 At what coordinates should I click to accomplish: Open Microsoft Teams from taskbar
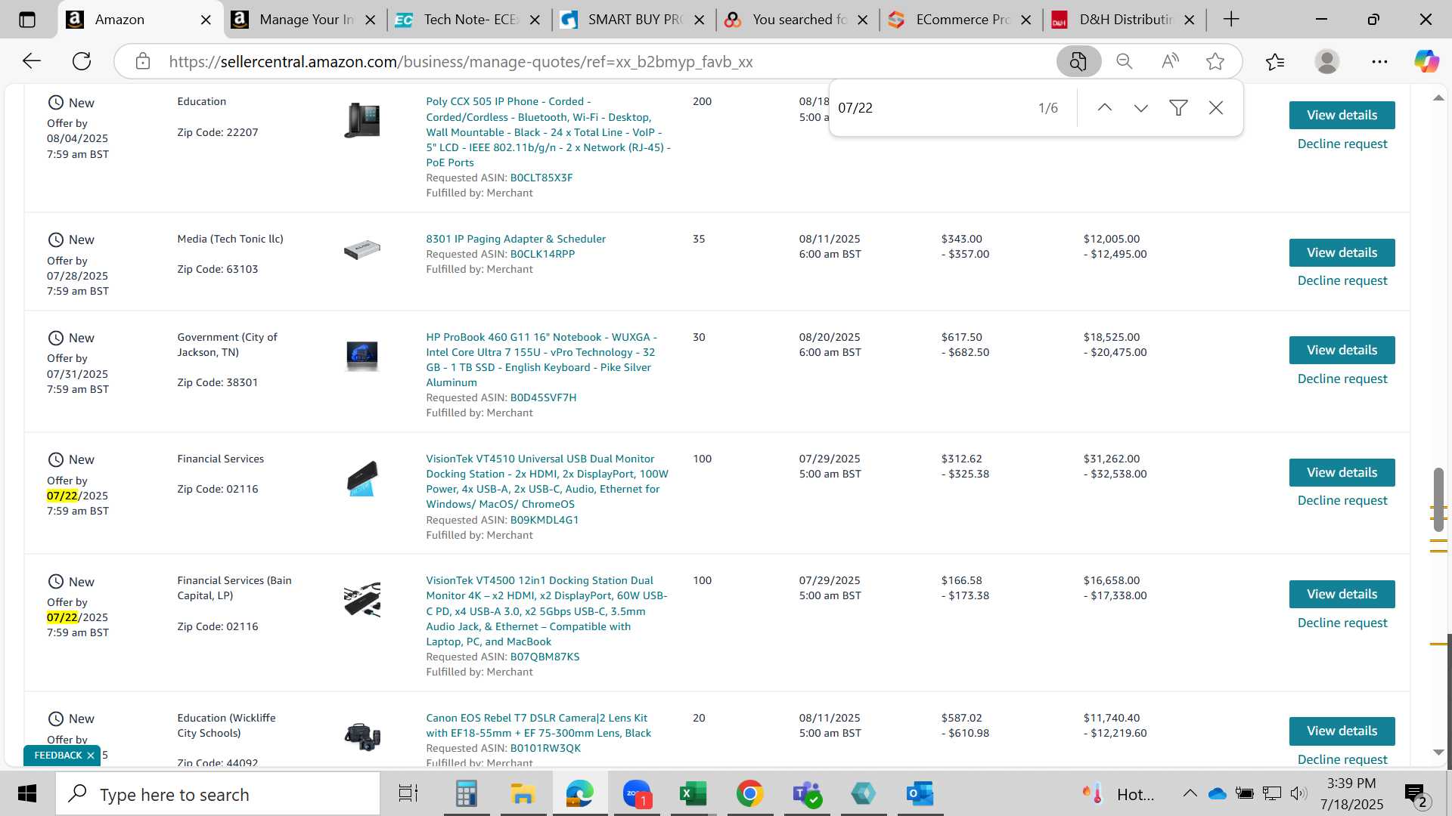pos(807,794)
